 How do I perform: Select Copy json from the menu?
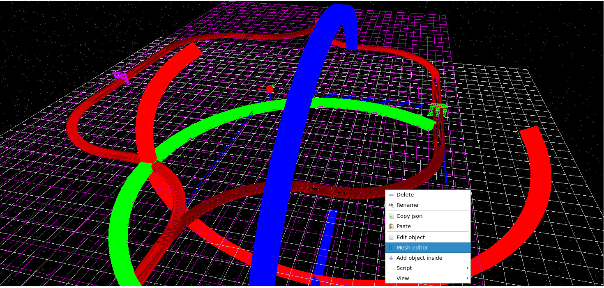(409, 216)
